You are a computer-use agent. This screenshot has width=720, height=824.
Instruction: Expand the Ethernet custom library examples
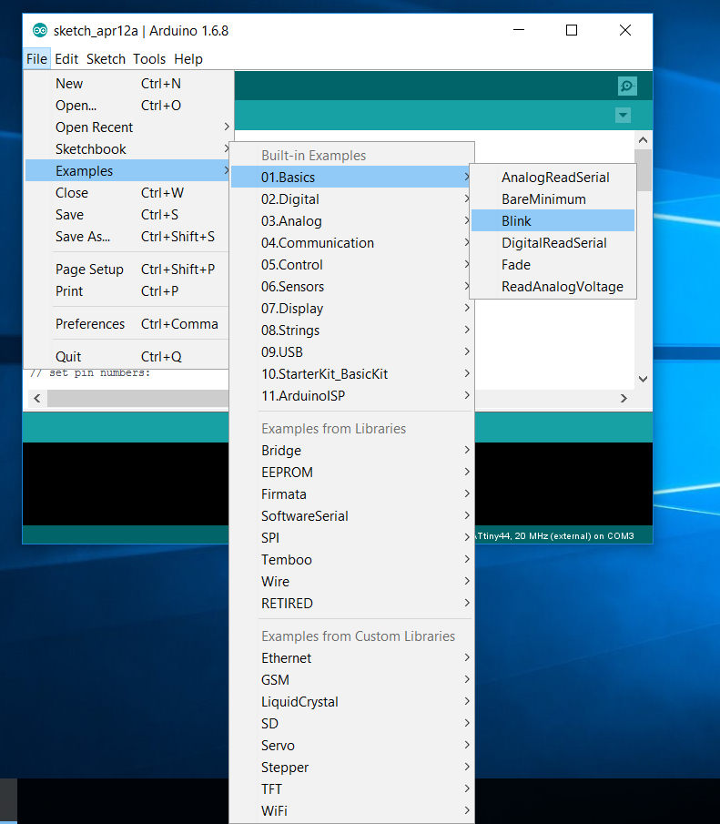point(351,658)
